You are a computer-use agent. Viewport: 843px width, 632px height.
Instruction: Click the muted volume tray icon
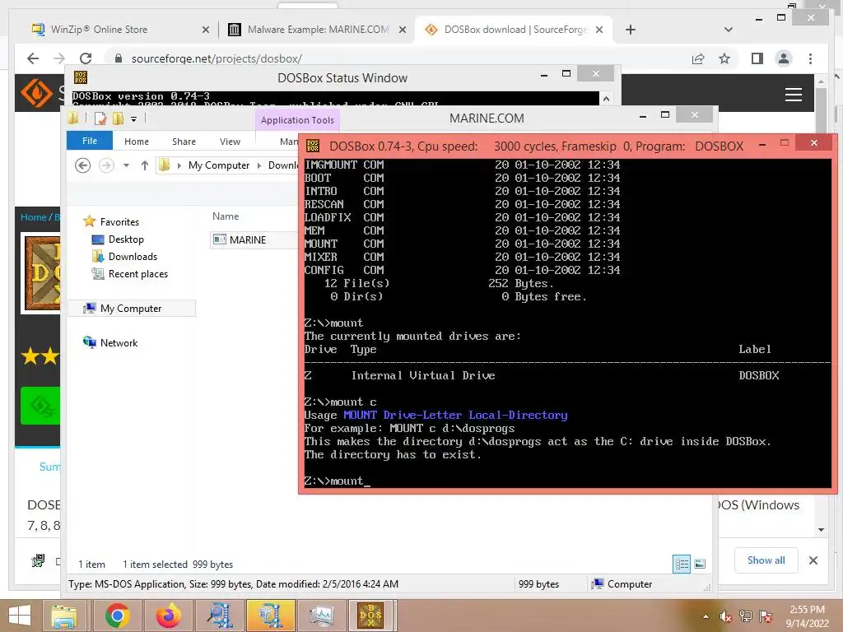pyautogui.click(x=726, y=616)
